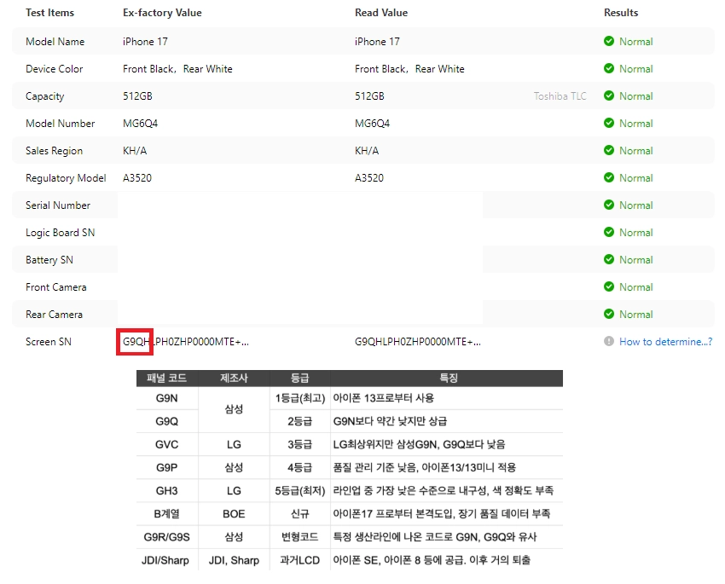The image size is (725, 584).
Task: Select the 'Regulatory Model' row label
Action: (x=66, y=178)
